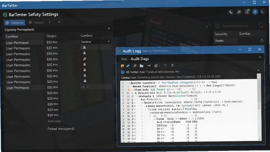Click the Audit log scrollbar down arrow
Image resolution: width=270 pixels, height=152 pixels.
(259, 139)
